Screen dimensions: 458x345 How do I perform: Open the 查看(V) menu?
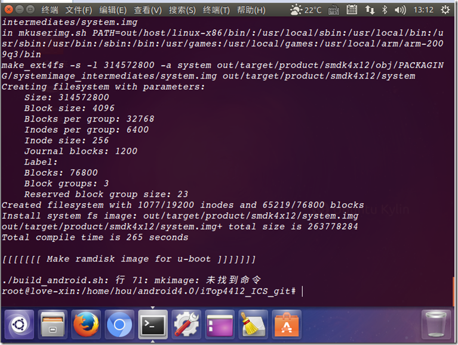pos(147,10)
